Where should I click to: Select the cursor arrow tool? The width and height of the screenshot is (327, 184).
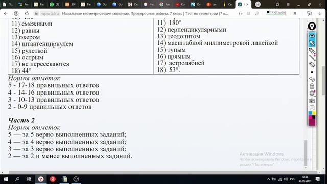point(312,43)
